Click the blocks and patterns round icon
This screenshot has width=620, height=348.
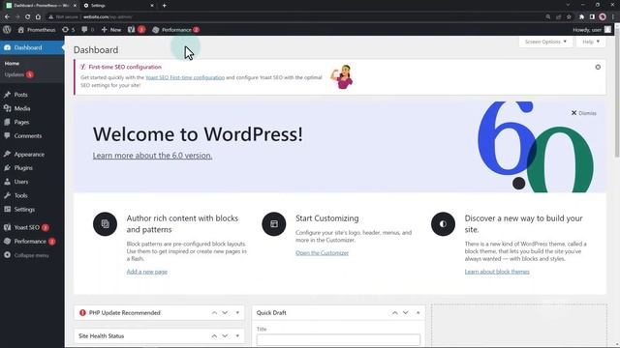tap(106, 224)
